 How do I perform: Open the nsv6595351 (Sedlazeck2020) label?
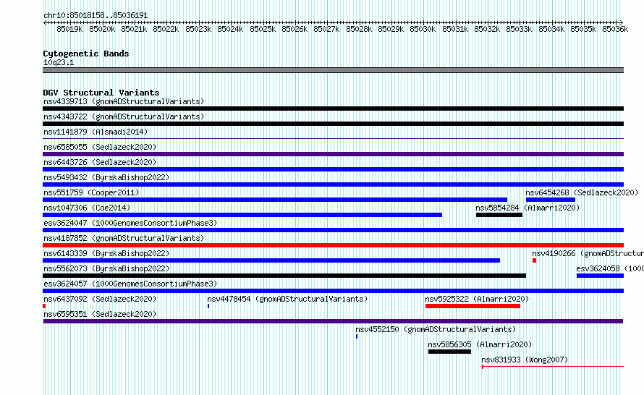coord(100,314)
